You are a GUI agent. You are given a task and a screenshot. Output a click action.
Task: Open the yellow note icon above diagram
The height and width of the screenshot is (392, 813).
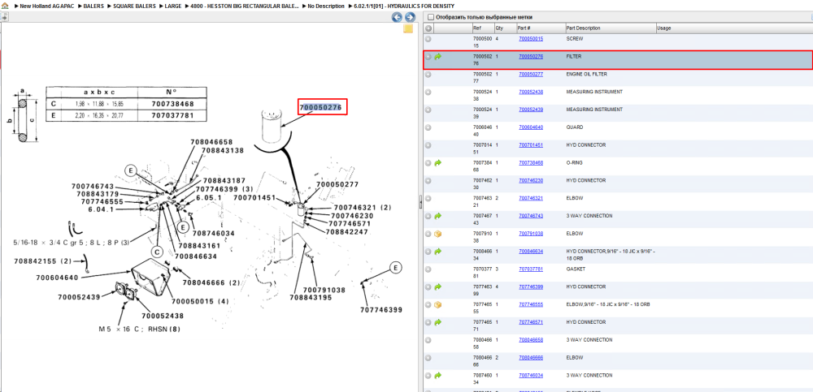[408, 29]
